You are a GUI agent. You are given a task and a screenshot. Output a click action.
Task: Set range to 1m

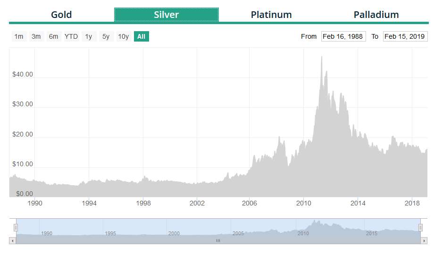pyautogui.click(x=19, y=36)
